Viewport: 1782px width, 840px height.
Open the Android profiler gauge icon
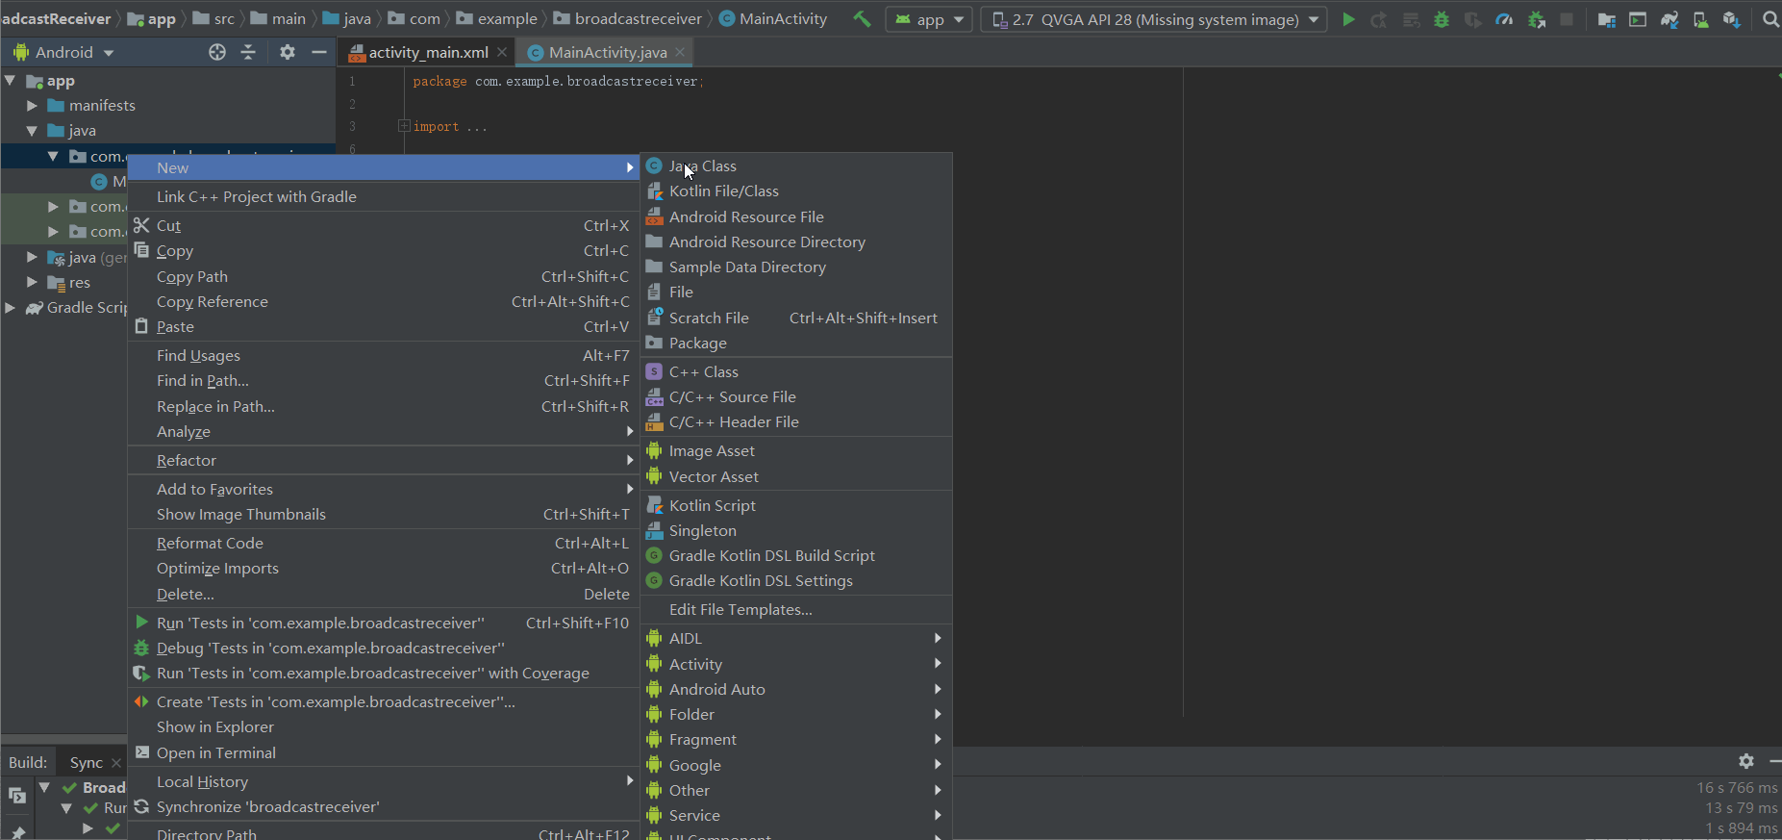coord(1505,18)
